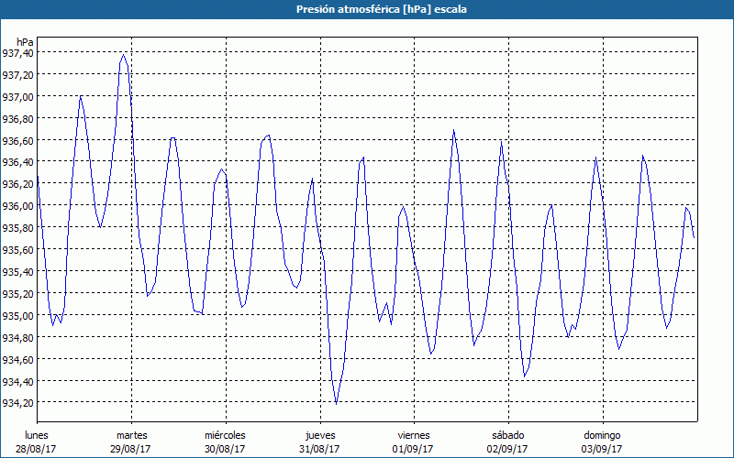
Task: Click the 'sábado' day label
Action: coord(507,435)
